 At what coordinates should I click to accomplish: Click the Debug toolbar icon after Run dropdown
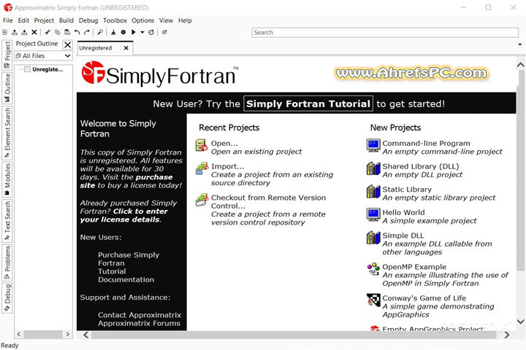151,33
